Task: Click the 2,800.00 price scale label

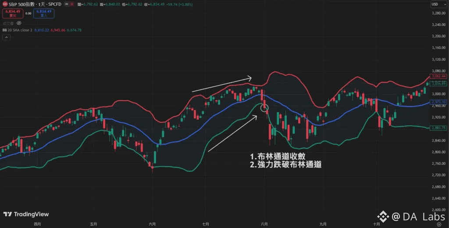Action: (438, 152)
